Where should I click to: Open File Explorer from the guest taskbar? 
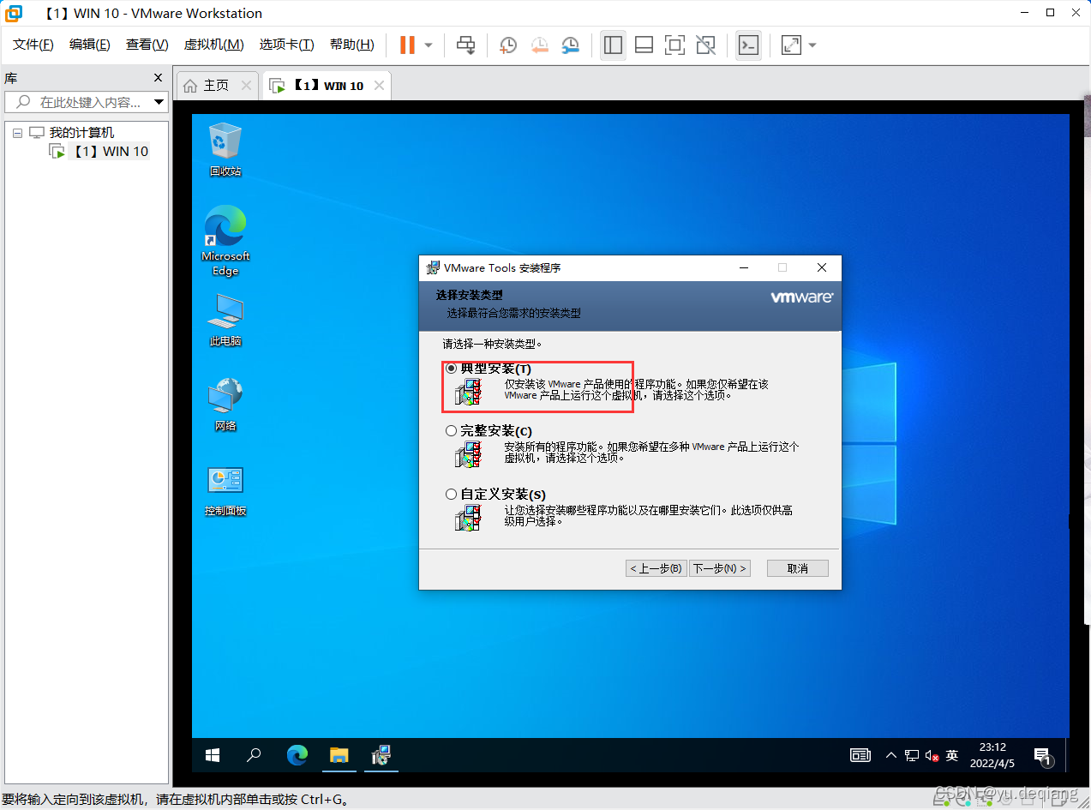pos(339,755)
